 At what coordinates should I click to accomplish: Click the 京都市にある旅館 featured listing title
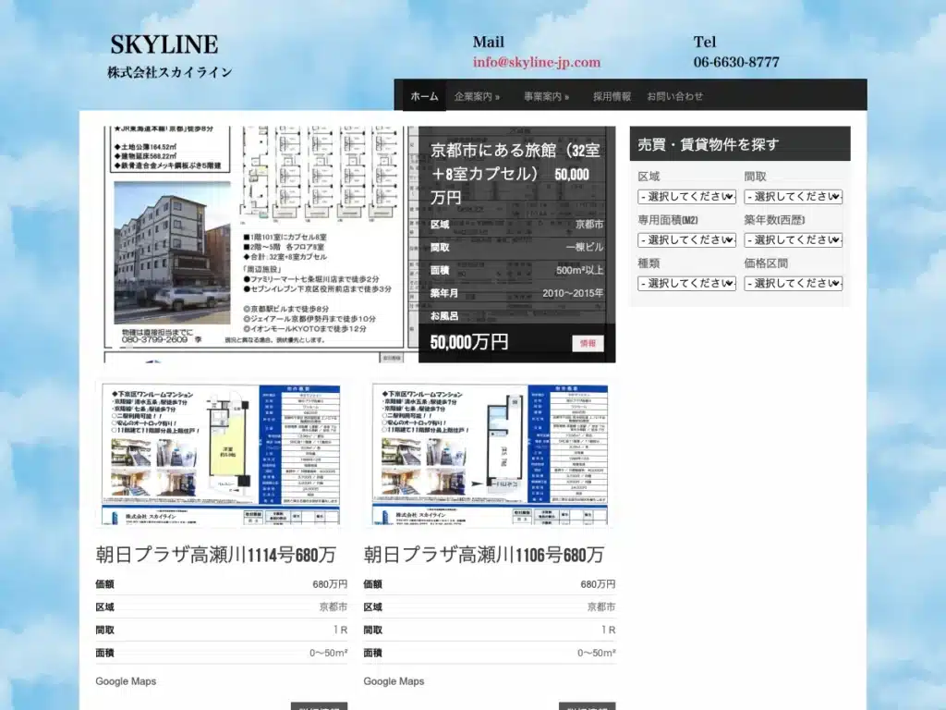[516, 174]
